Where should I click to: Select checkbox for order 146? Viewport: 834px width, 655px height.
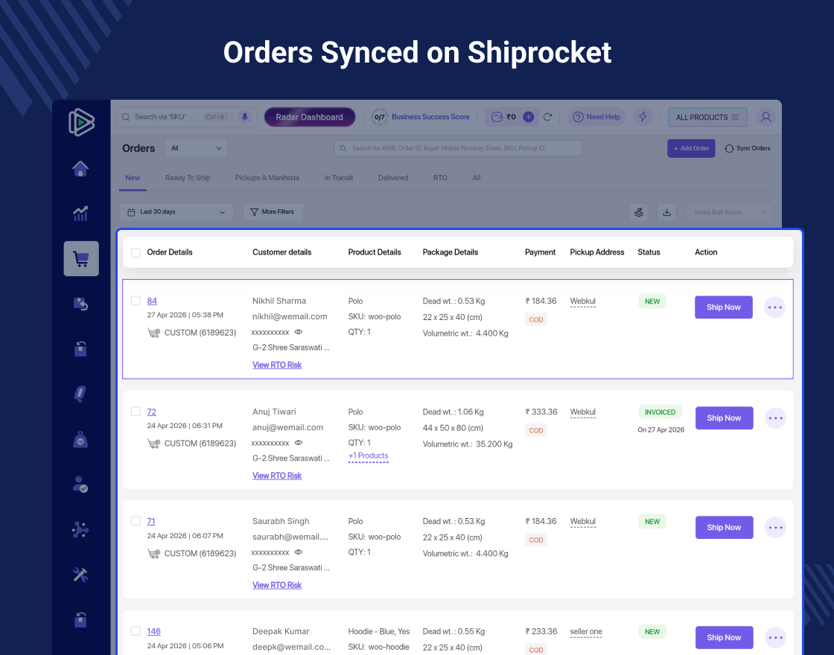pyautogui.click(x=136, y=631)
